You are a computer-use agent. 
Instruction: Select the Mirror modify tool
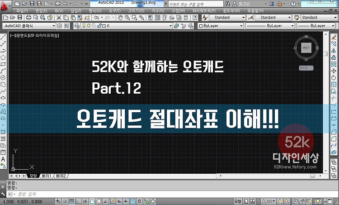(334, 51)
